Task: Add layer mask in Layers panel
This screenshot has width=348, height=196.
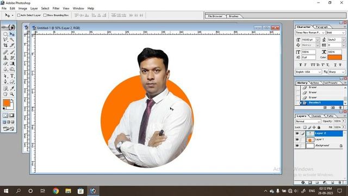Action: [x=310, y=182]
